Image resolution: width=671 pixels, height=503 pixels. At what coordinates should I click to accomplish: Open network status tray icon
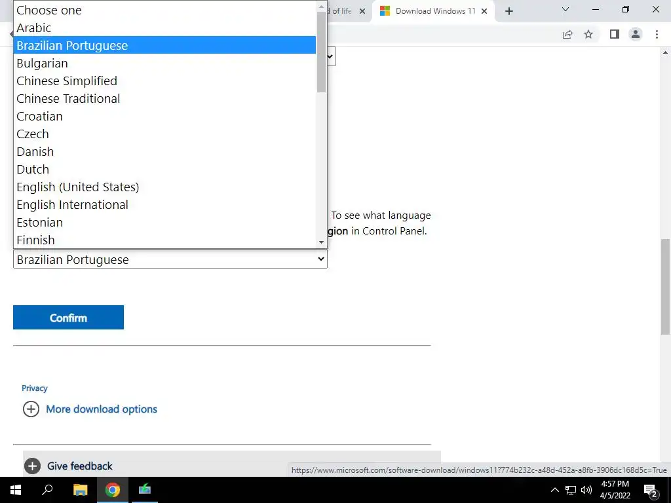(x=571, y=490)
